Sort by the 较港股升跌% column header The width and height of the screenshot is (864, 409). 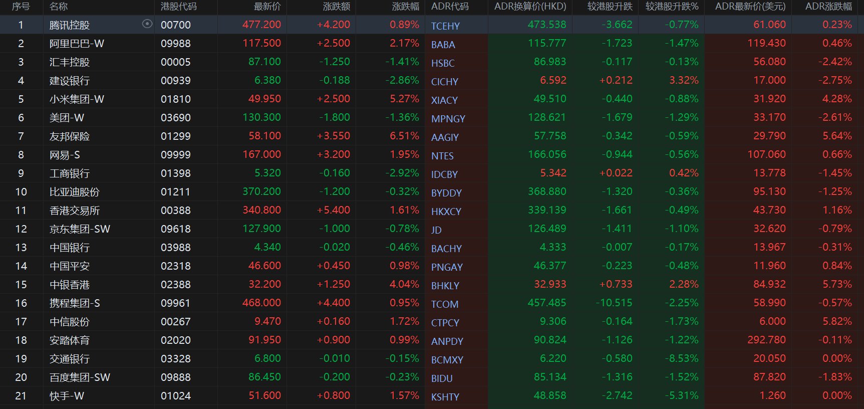point(672,7)
